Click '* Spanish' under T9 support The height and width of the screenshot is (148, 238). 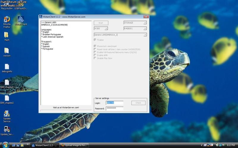click(46, 46)
